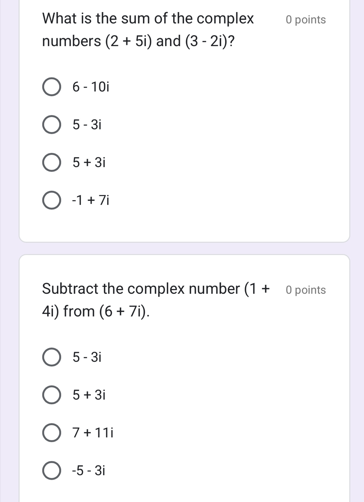Choose radio button for 5 - 3i in sum question
Image resolution: width=364 pixels, height=502 pixels.
pos(51,125)
